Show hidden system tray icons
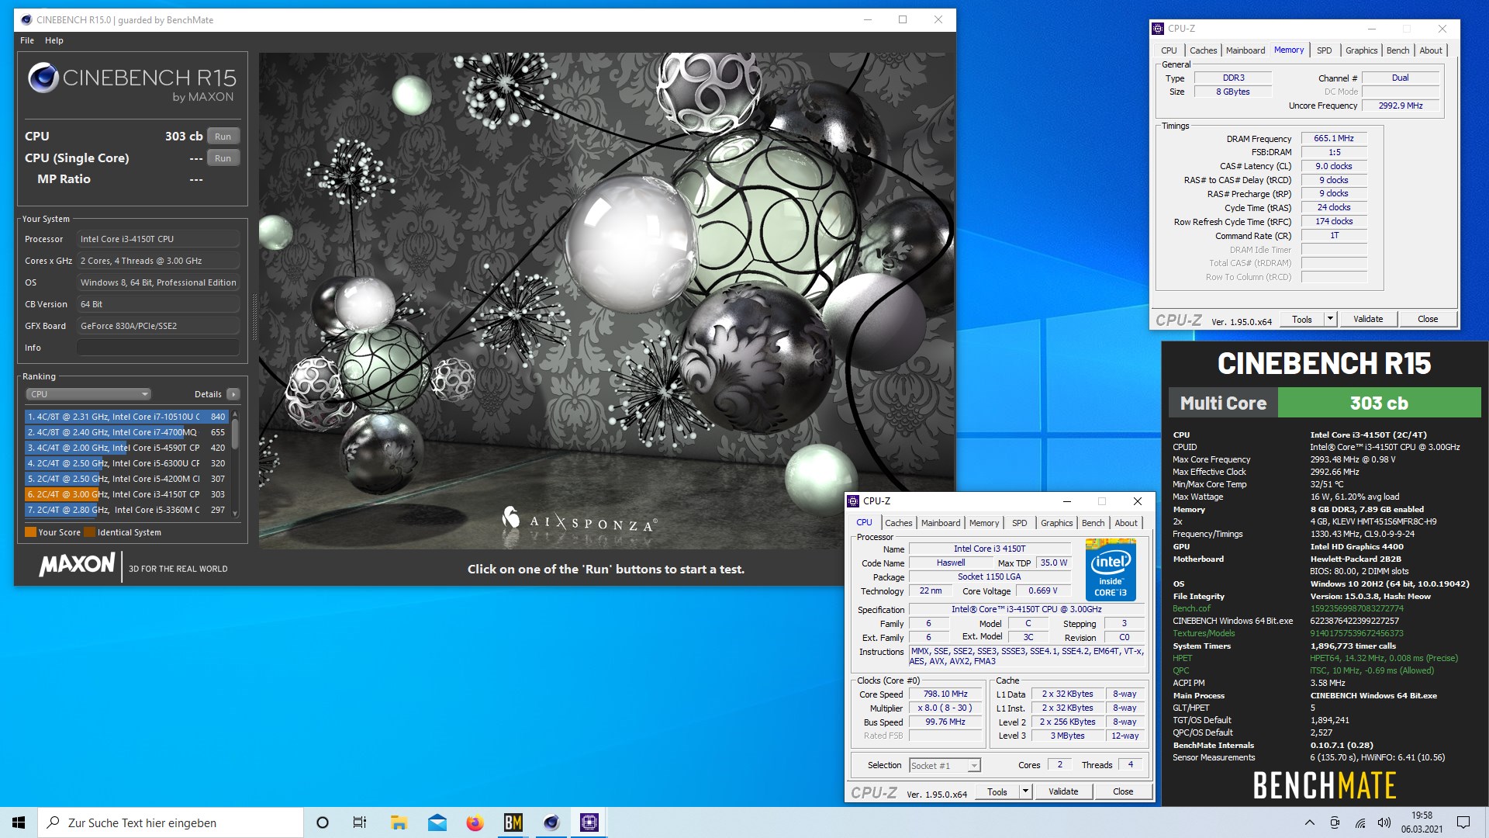Viewport: 1489px width, 838px height. point(1310,822)
